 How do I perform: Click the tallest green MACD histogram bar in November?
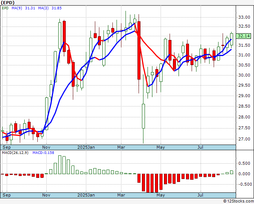[x=60, y=165]
